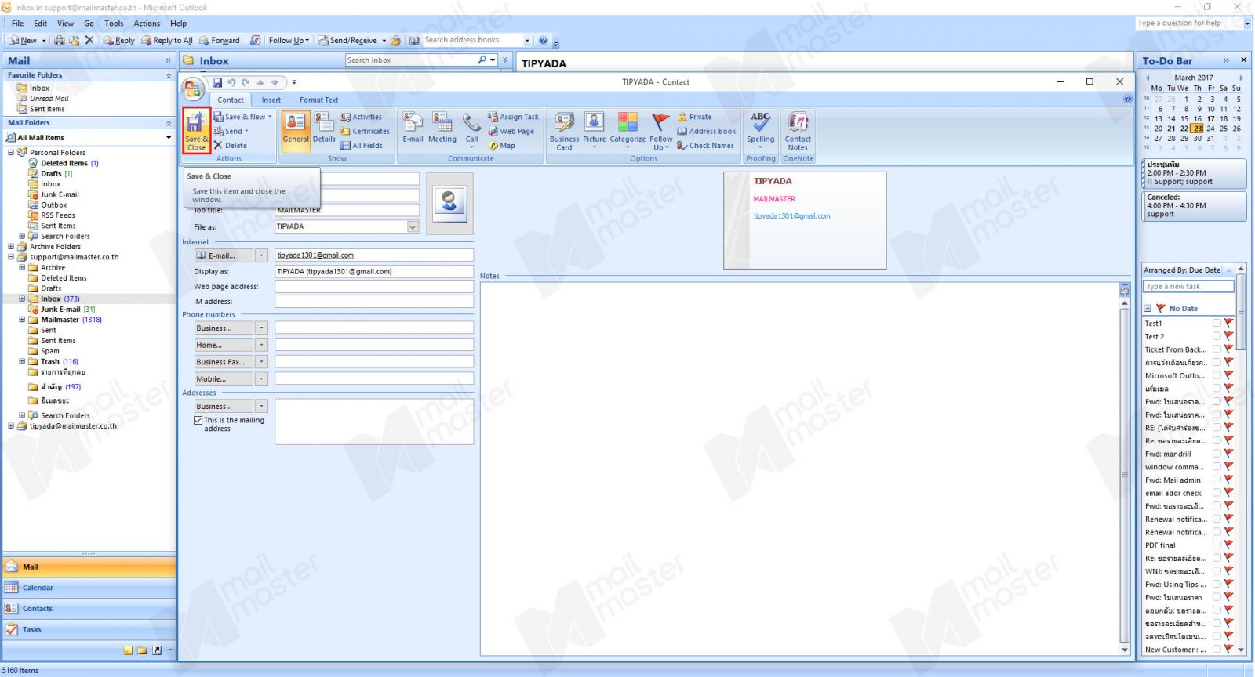
Task: Open the Details view of the contact
Action: pos(324,129)
